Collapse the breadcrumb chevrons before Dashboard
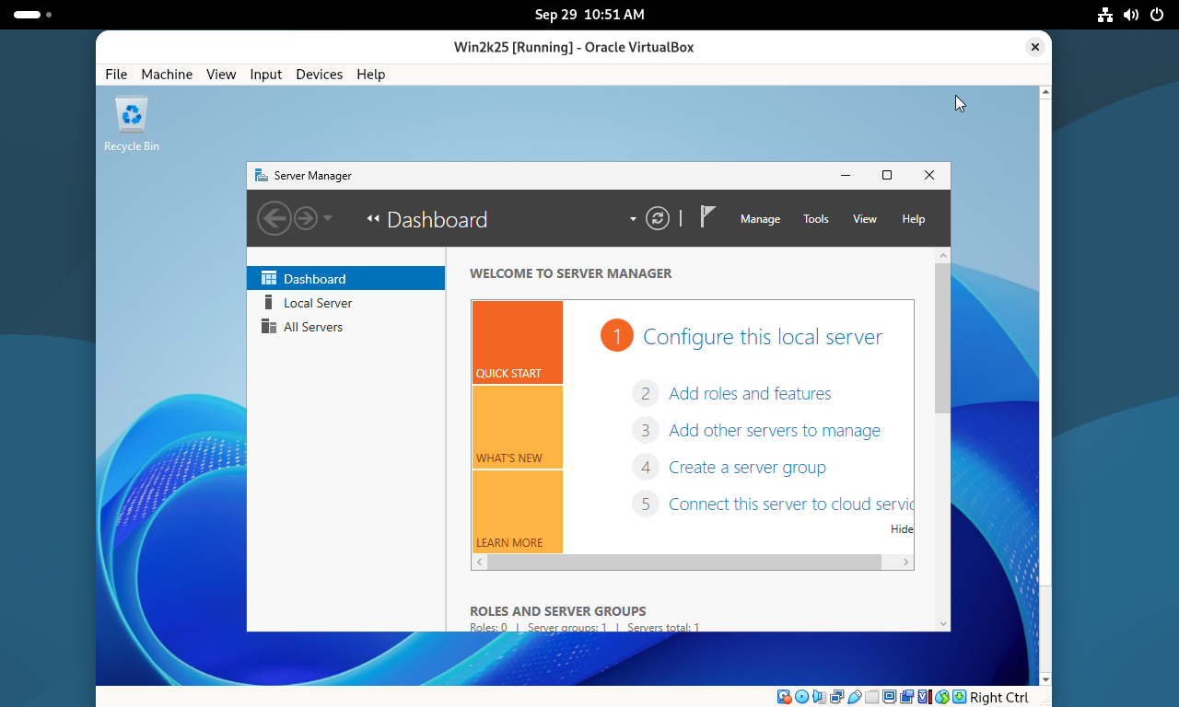The width and height of the screenshot is (1179, 707). 373,219
